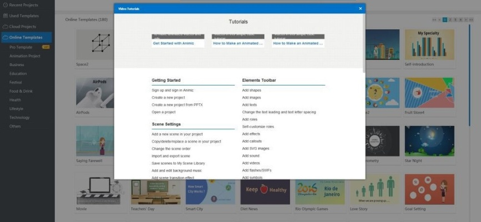This screenshot has width=481, height=222.
Task: Click the Online Templates cloud icon
Action: tap(5, 37)
